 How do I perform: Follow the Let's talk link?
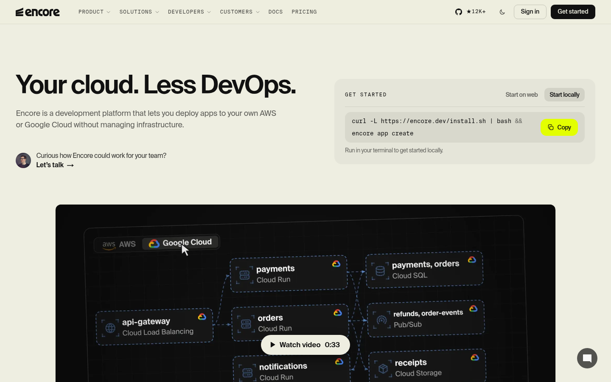tap(55, 165)
